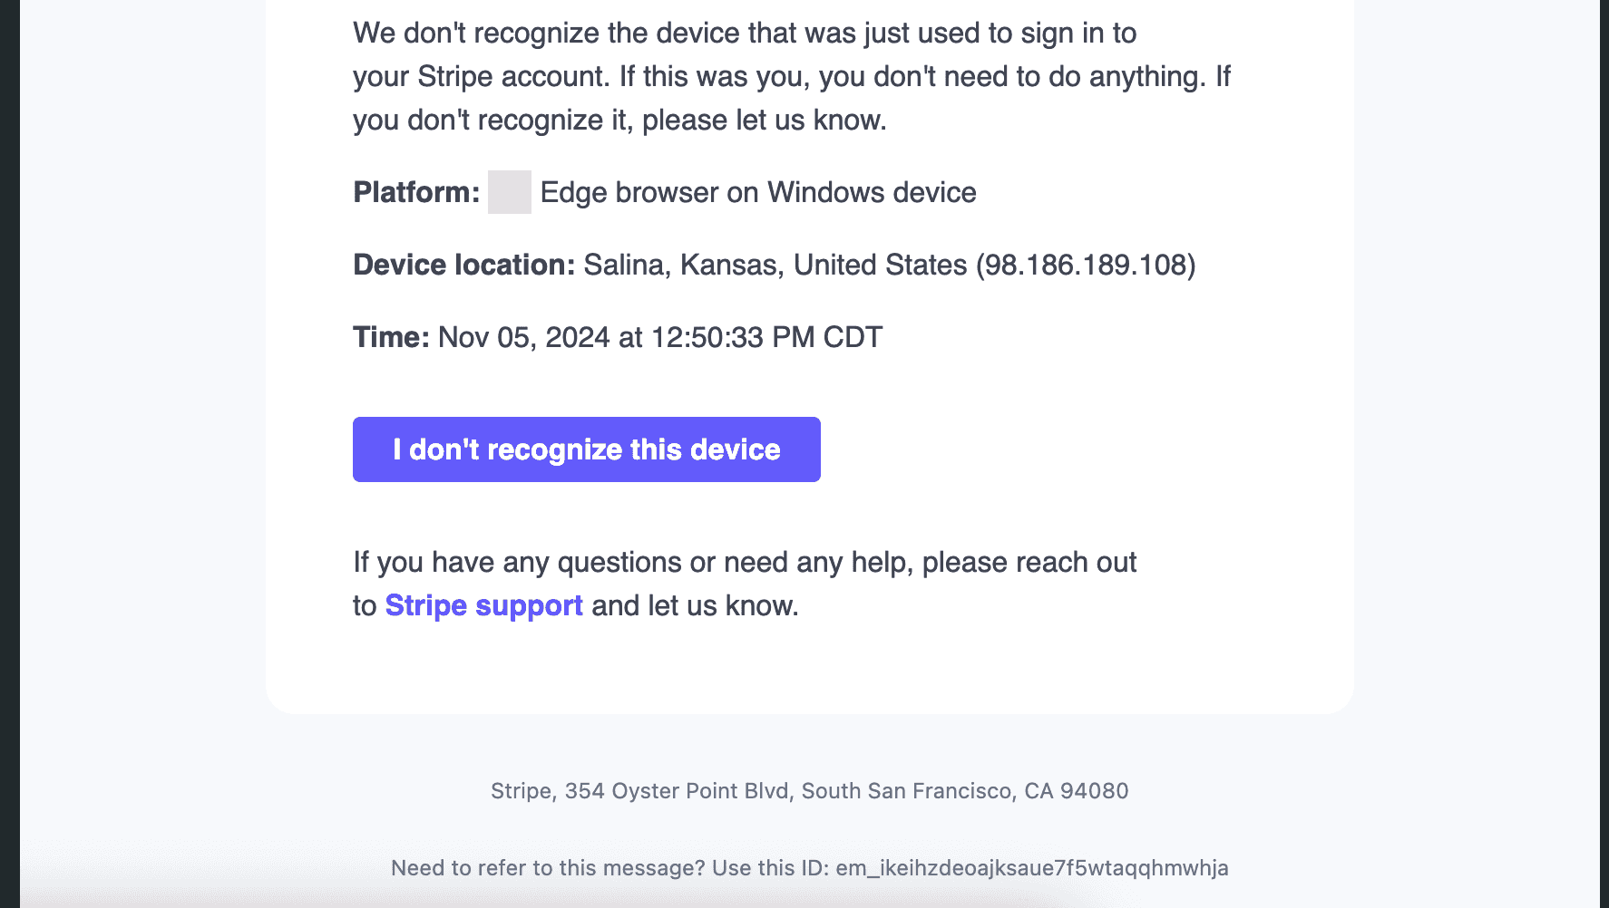Select the IP address 98.186.189.108

1085,265
